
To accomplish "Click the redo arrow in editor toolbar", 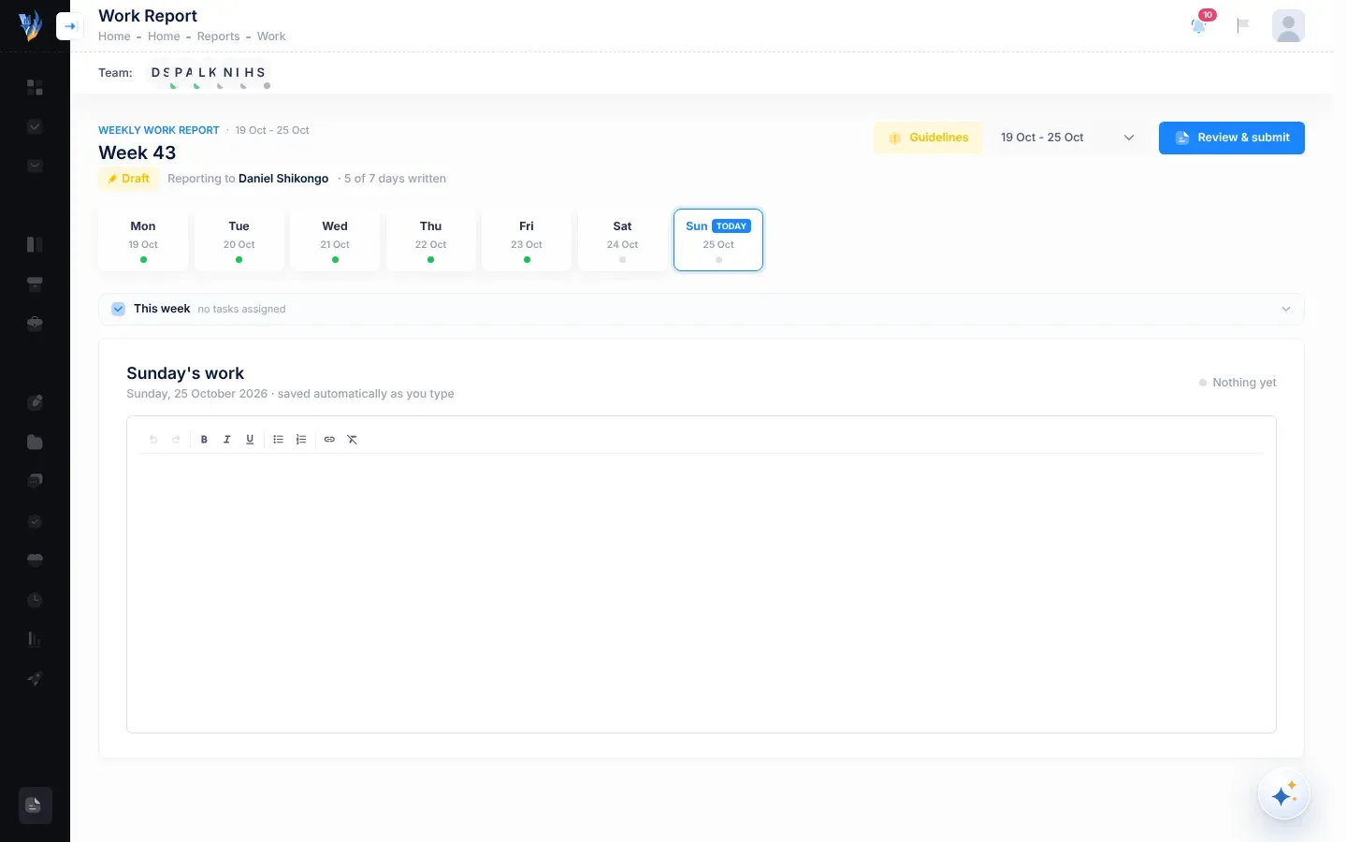I will tap(176, 440).
